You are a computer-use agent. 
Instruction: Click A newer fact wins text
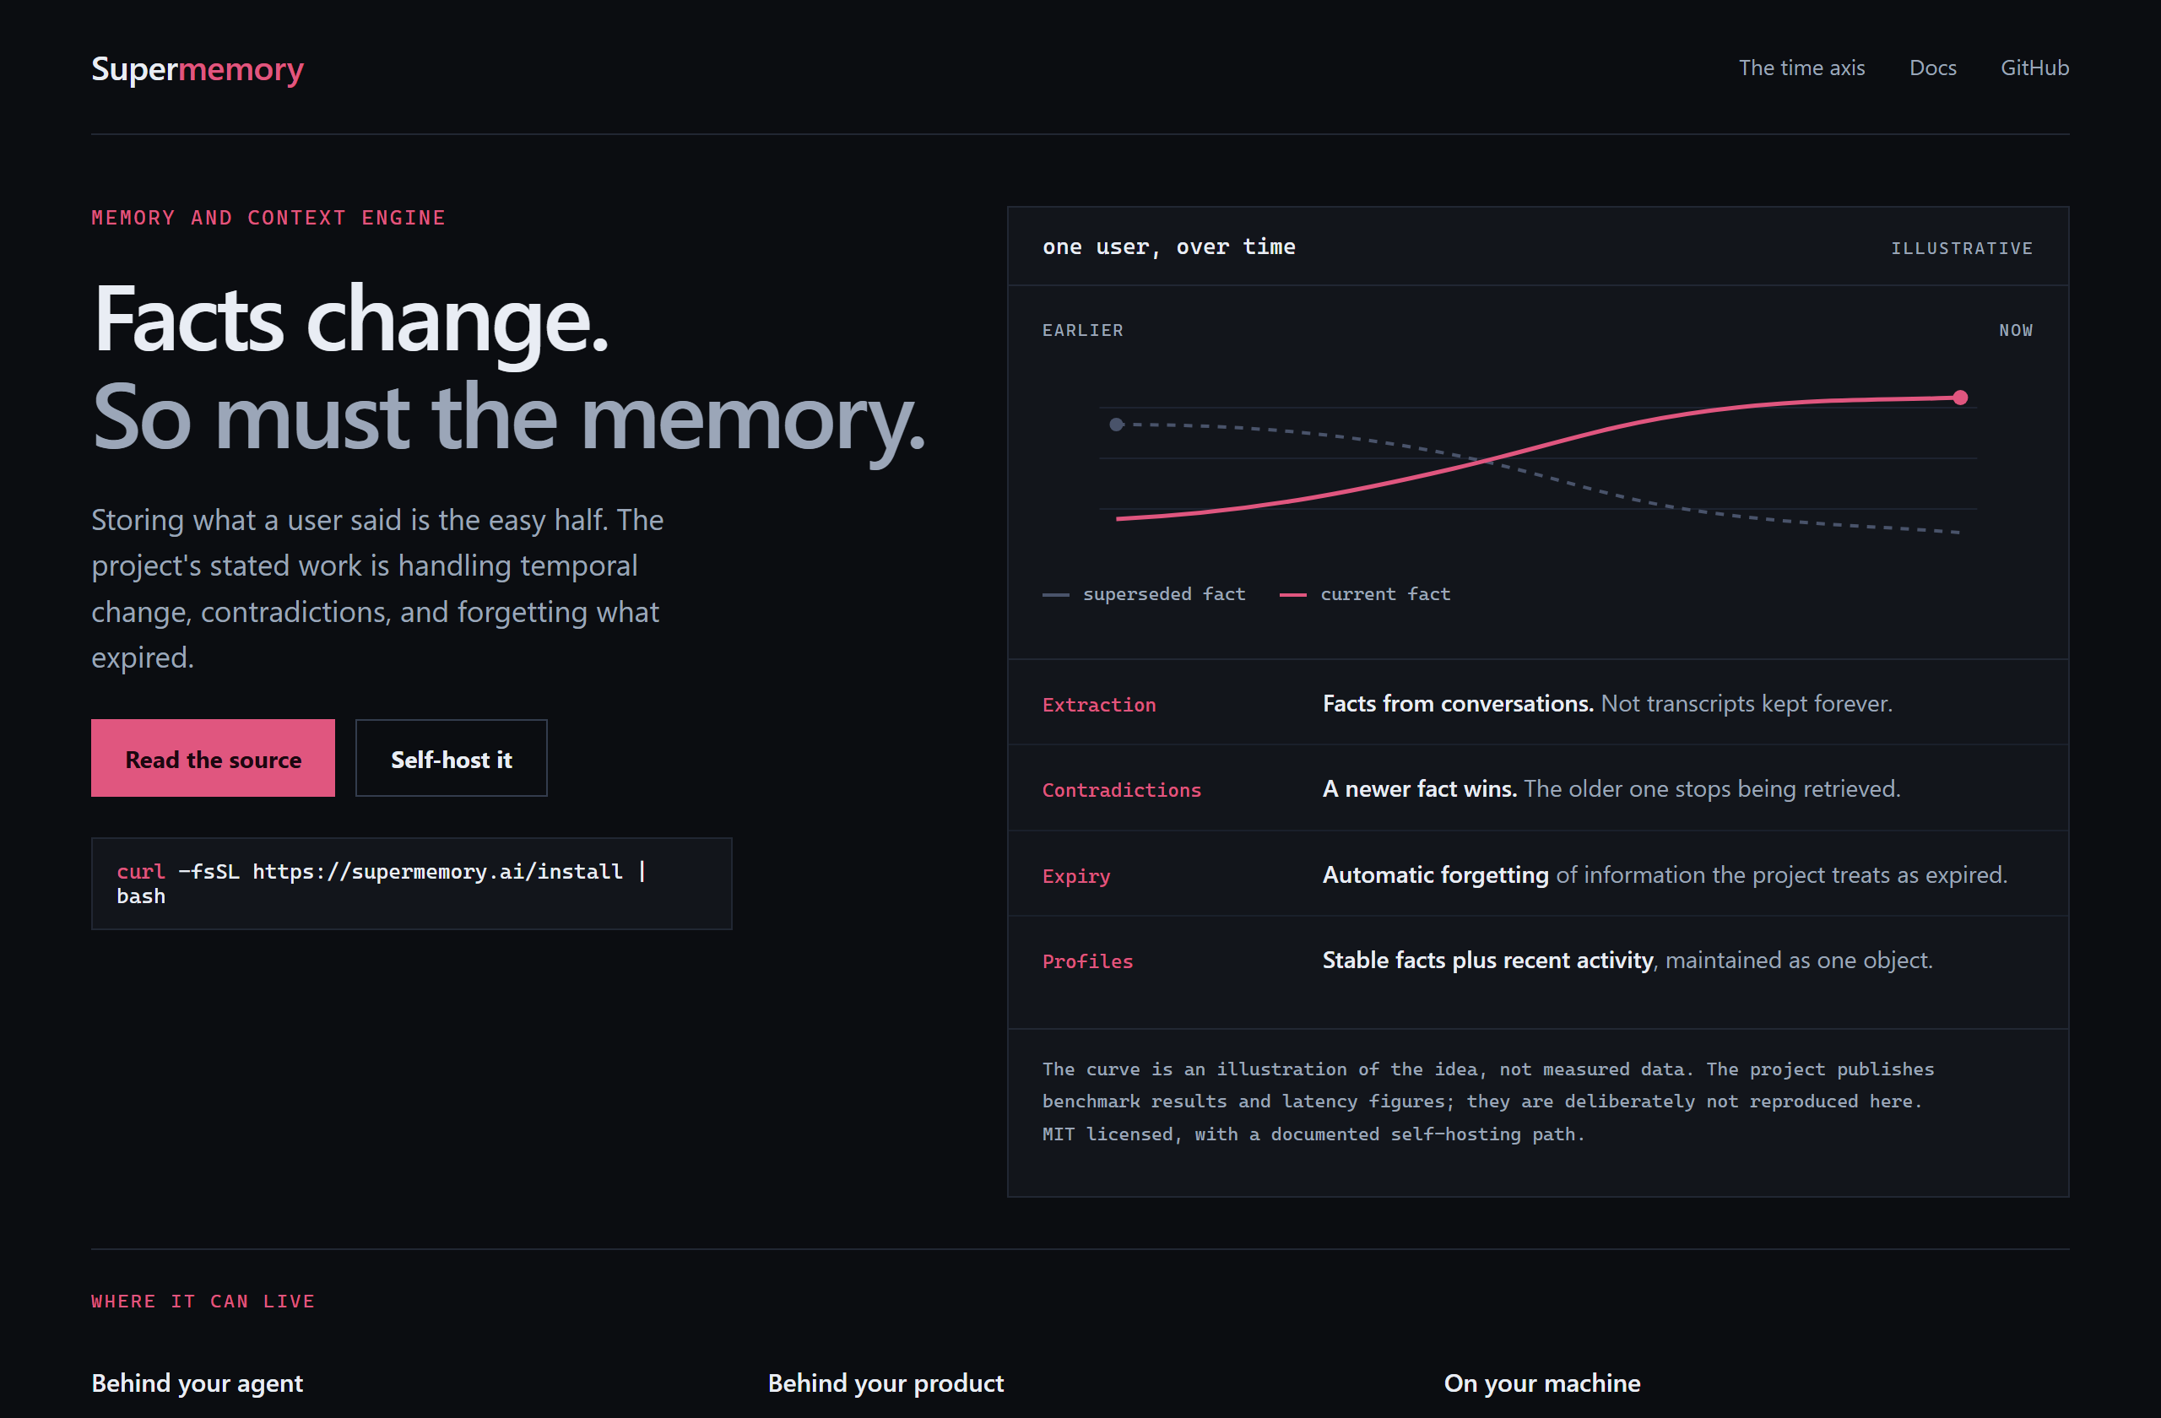pos(1419,789)
